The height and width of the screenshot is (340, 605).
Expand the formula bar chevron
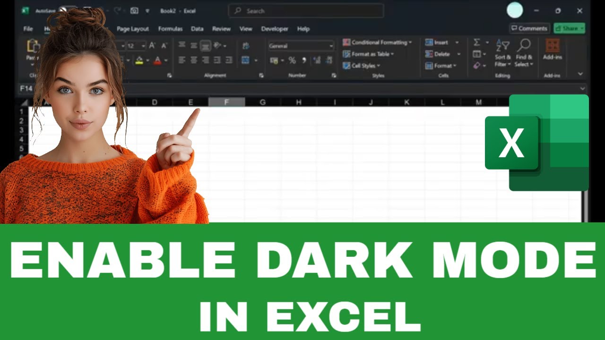click(x=582, y=88)
